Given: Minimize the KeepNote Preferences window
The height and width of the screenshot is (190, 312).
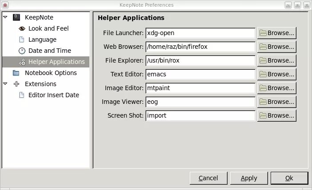Looking at the screenshot, I should click(288, 5).
